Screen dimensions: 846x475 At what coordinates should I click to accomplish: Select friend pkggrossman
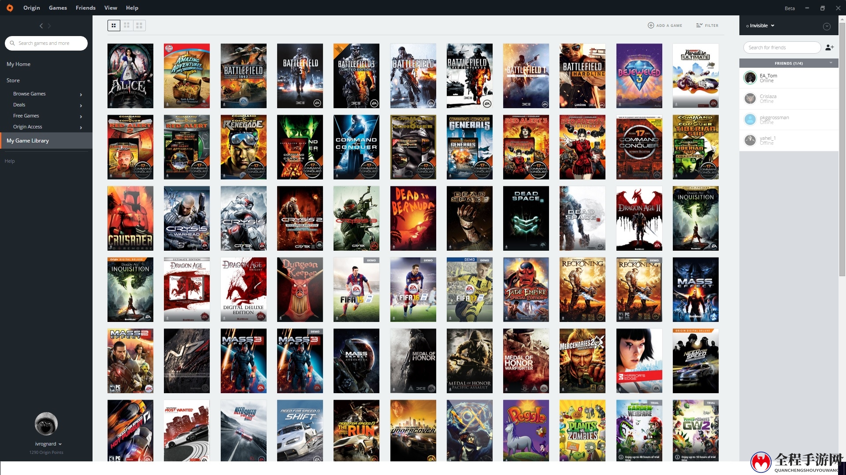tap(789, 120)
